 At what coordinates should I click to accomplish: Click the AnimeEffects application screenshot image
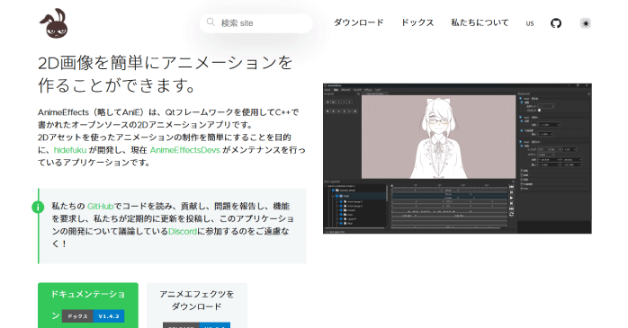(x=457, y=158)
